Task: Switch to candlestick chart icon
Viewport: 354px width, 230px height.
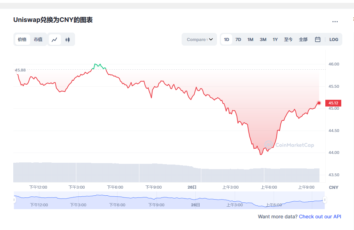Action: [67, 40]
